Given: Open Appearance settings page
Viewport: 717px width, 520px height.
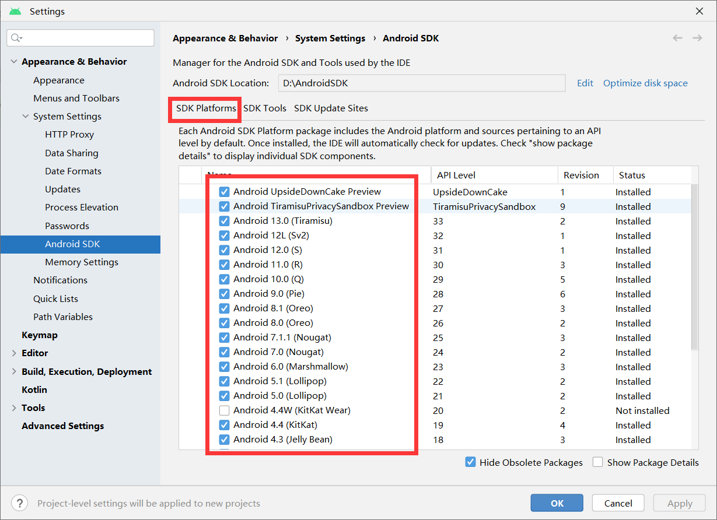Looking at the screenshot, I should point(59,80).
